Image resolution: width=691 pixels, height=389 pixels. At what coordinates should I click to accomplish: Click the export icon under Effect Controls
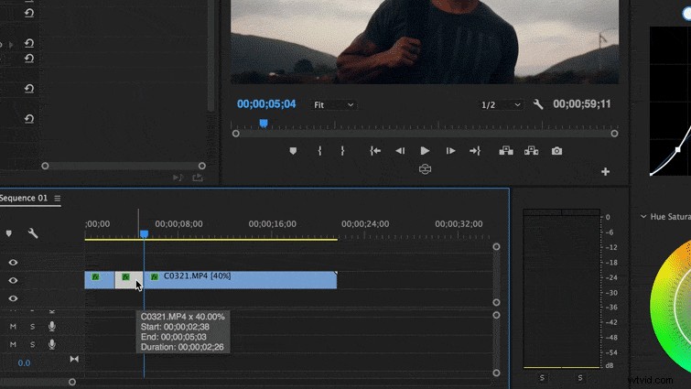click(198, 177)
